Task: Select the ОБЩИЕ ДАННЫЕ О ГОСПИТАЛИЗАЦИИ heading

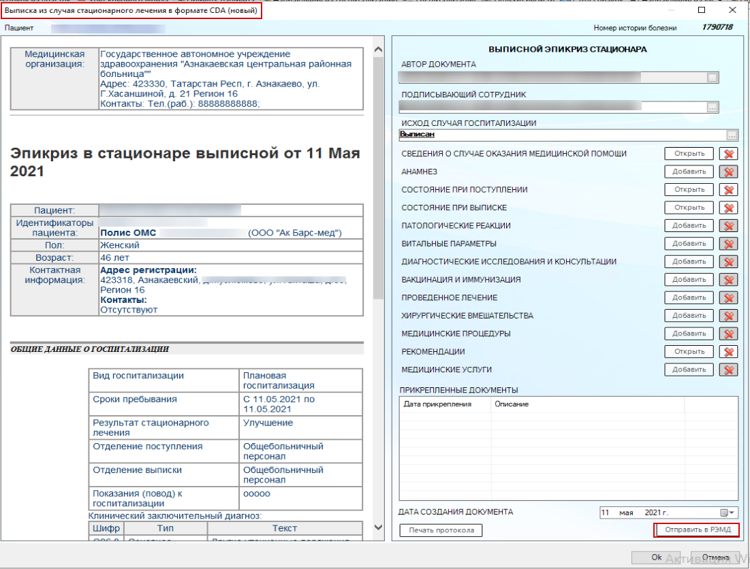Action: coord(90,349)
